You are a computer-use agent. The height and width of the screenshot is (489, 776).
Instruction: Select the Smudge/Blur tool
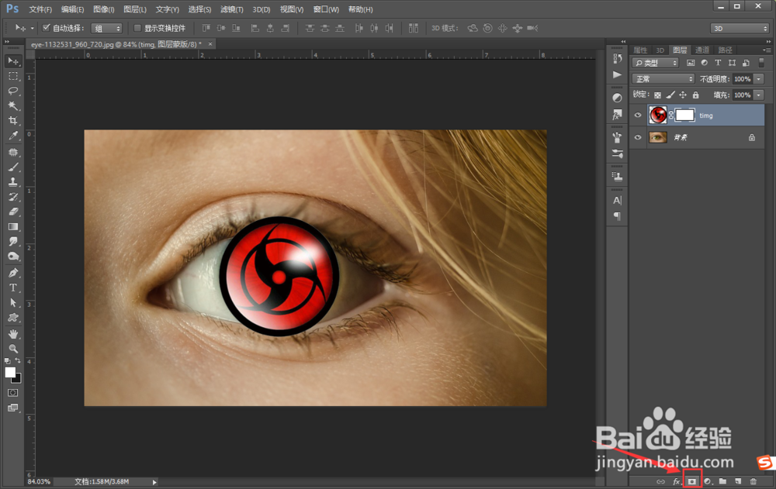coord(13,241)
